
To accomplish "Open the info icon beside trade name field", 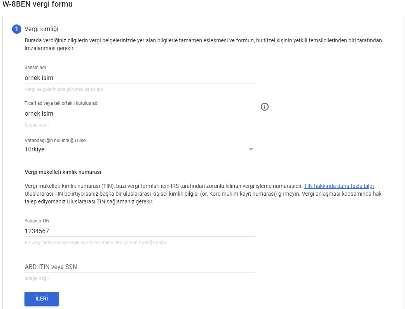I will click(264, 107).
